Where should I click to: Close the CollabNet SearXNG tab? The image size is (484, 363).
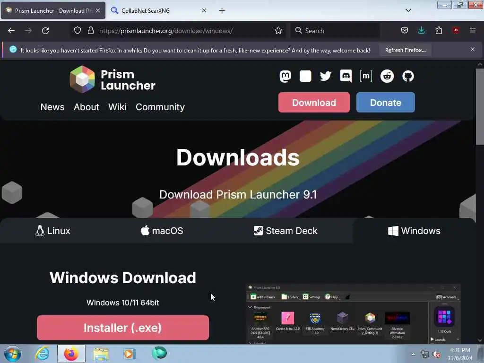204,10
